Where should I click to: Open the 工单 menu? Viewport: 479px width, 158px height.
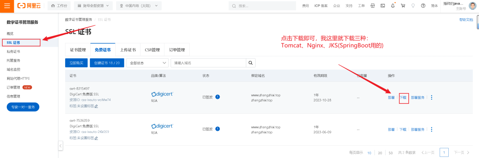(361, 6)
